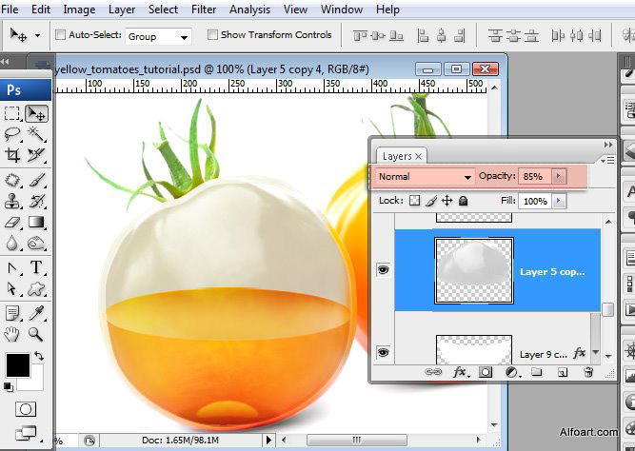This screenshot has width=635, height=451.
Task: Open the Analysis menu
Action: click(249, 10)
